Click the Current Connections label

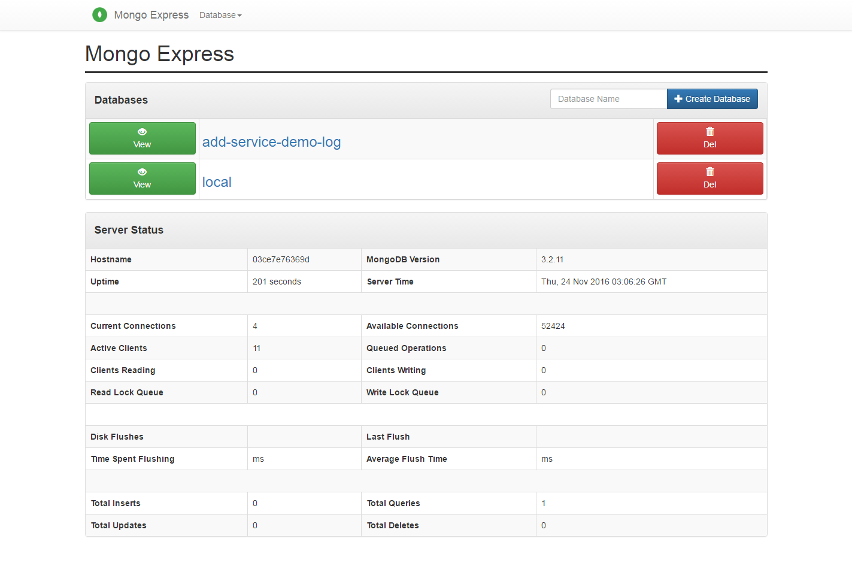pyautogui.click(x=133, y=326)
